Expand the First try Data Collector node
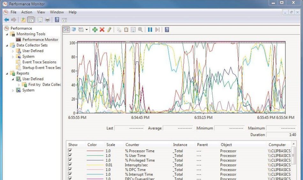This screenshot has width=303, height=180. pos(19,85)
